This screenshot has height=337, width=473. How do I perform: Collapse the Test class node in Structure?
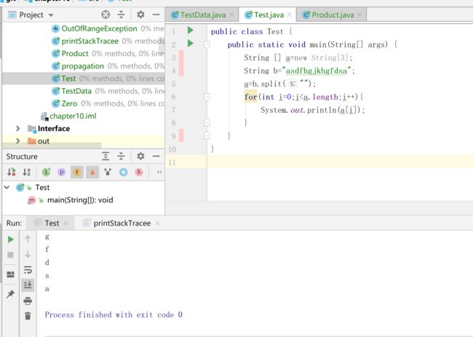click(x=7, y=187)
